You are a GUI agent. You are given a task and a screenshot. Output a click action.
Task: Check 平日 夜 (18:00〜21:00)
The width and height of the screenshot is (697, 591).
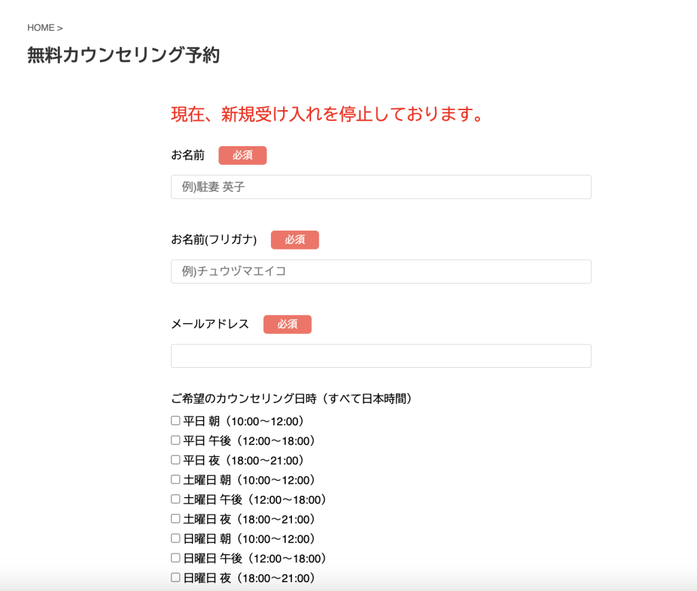[x=175, y=459]
